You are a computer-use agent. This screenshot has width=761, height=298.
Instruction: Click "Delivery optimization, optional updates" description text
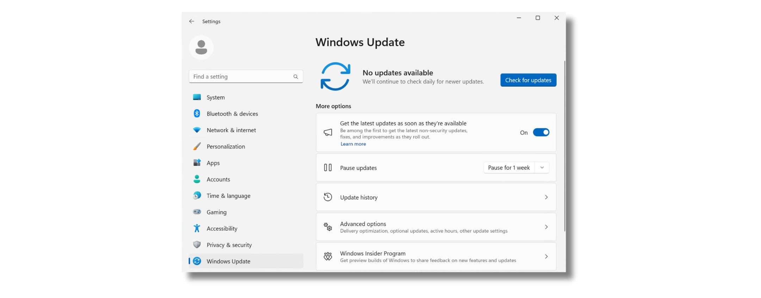[424, 231]
